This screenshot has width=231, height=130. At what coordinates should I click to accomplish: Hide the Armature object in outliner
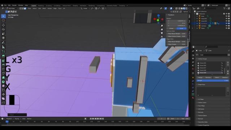click(x=226, y=23)
